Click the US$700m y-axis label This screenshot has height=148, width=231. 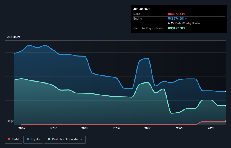pos(14,37)
